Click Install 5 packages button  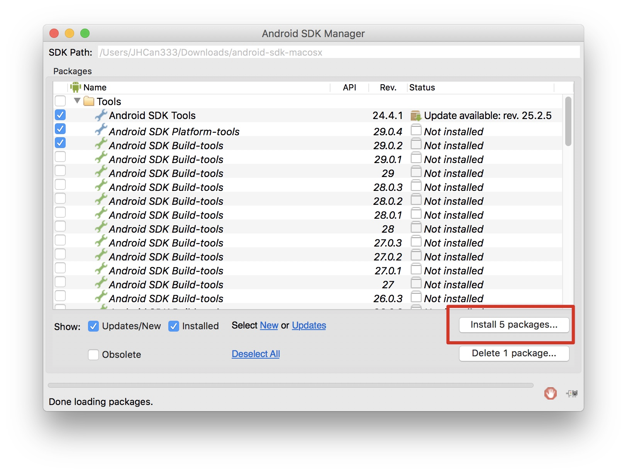(x=514, y=325)
